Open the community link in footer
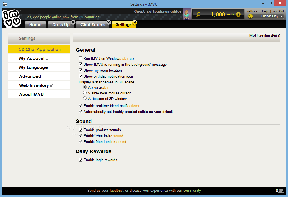The image size is (288, 197). click(192, 191)
